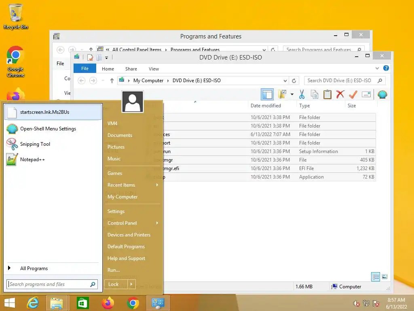The width and height of the screenshot is (414, 311).
Task: Open Help and Support from Start menu
Action: [x=126, y=258]
